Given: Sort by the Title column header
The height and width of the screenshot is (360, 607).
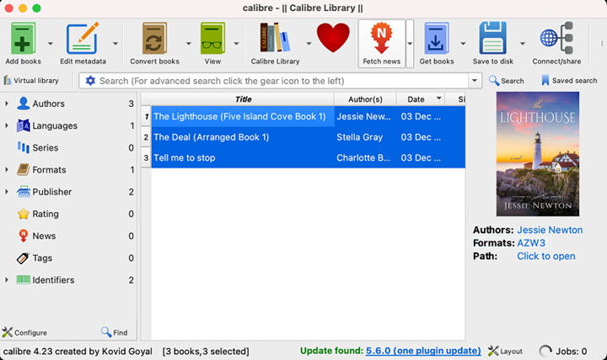Looking at the screenshot, I should pos(243,99).
